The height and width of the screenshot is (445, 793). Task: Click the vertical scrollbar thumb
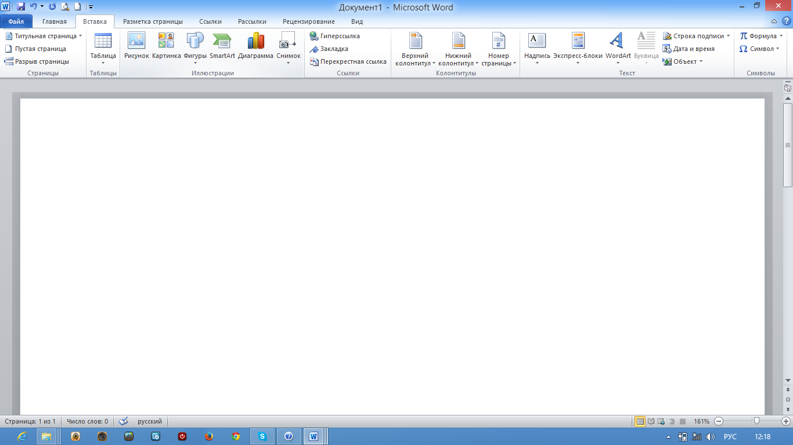(788, 145)
